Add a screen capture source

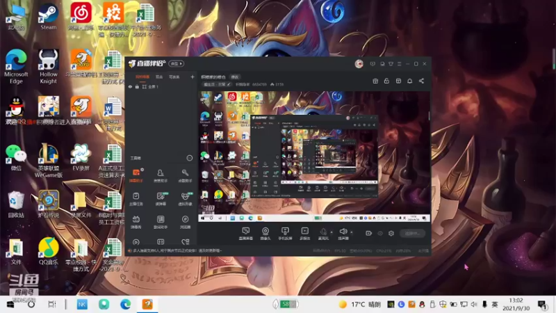(x=246, y=234)
